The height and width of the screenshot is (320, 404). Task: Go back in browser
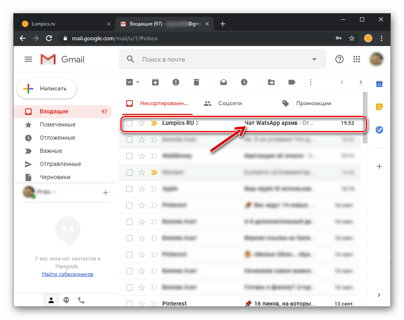[23, 38]
